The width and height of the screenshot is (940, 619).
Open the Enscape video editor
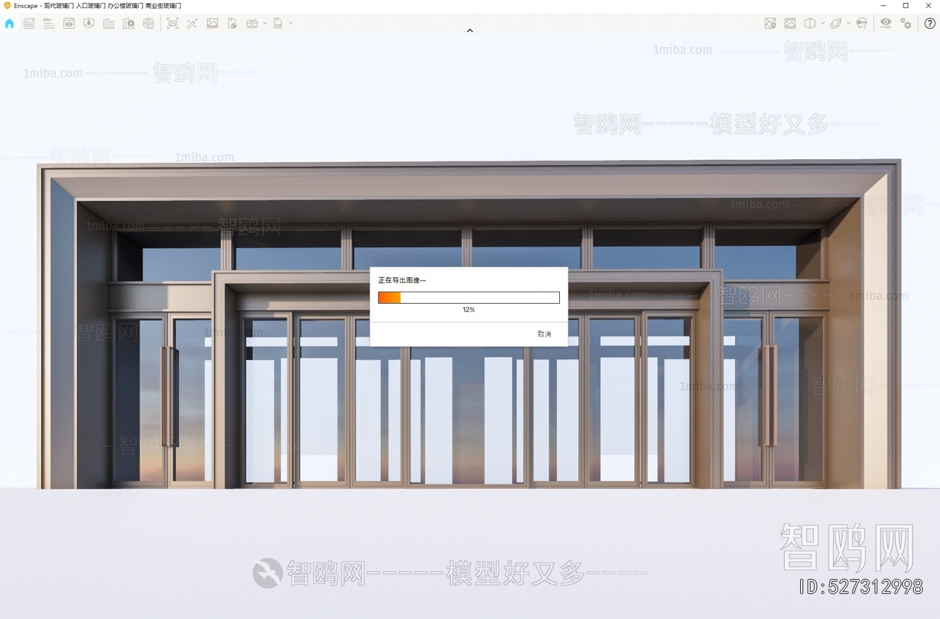coord(149,23)
